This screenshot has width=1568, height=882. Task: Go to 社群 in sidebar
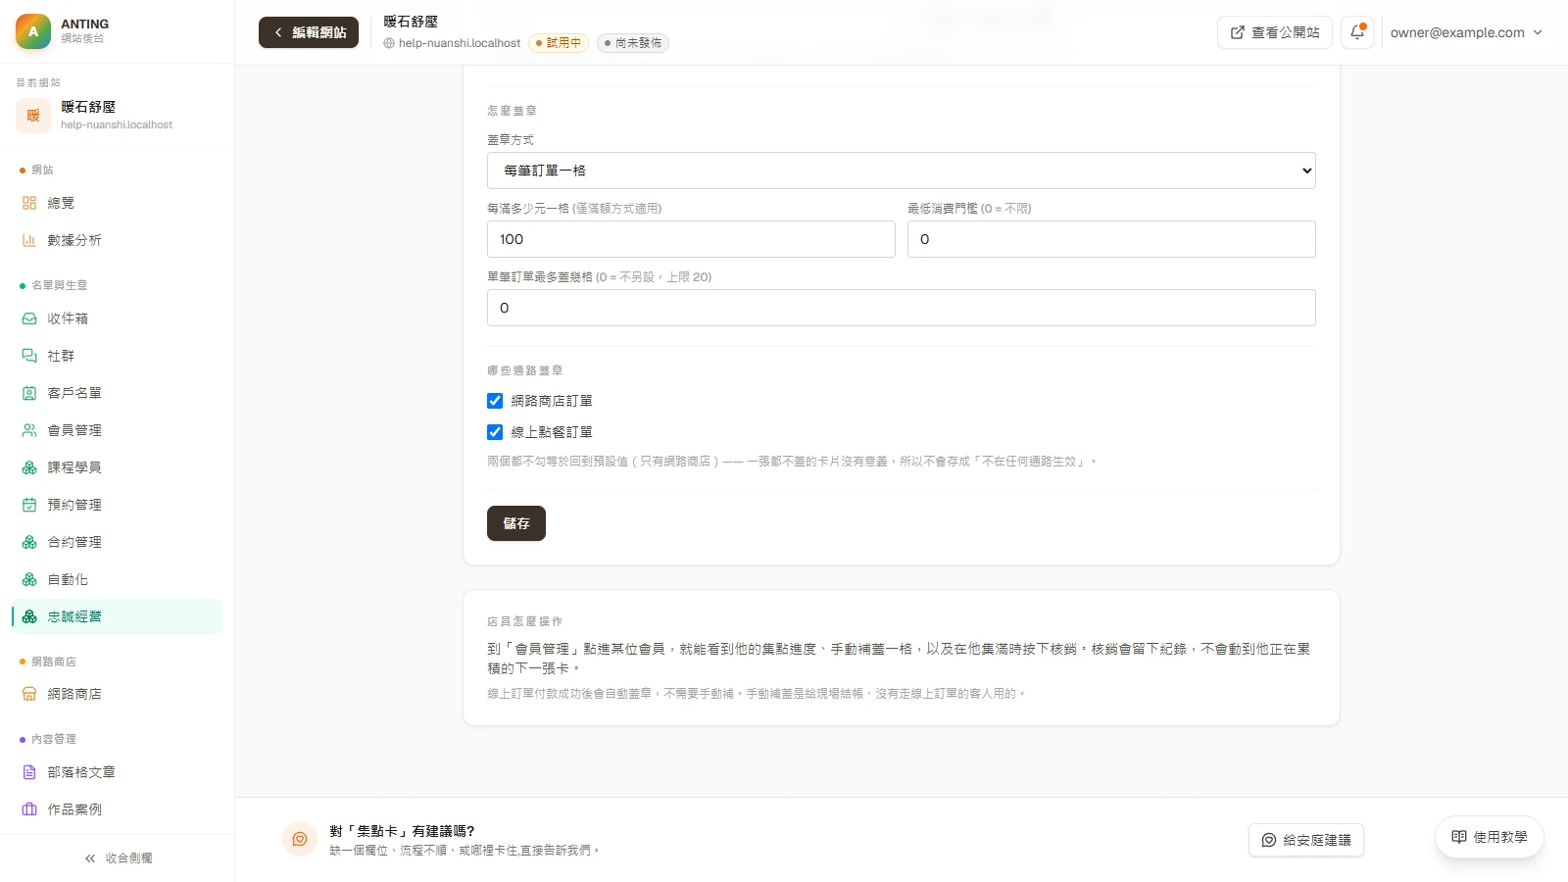point(118,356)
